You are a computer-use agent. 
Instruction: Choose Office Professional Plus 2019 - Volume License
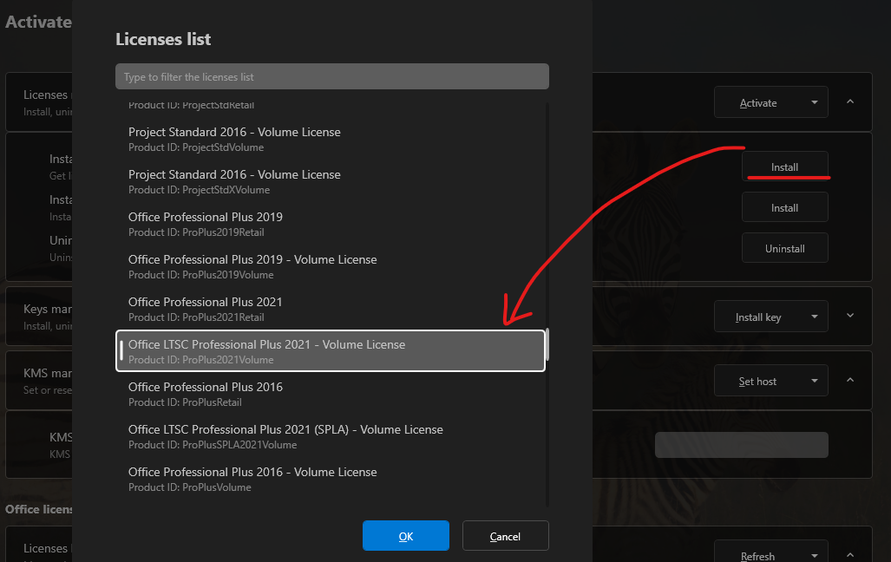point(331,266)
